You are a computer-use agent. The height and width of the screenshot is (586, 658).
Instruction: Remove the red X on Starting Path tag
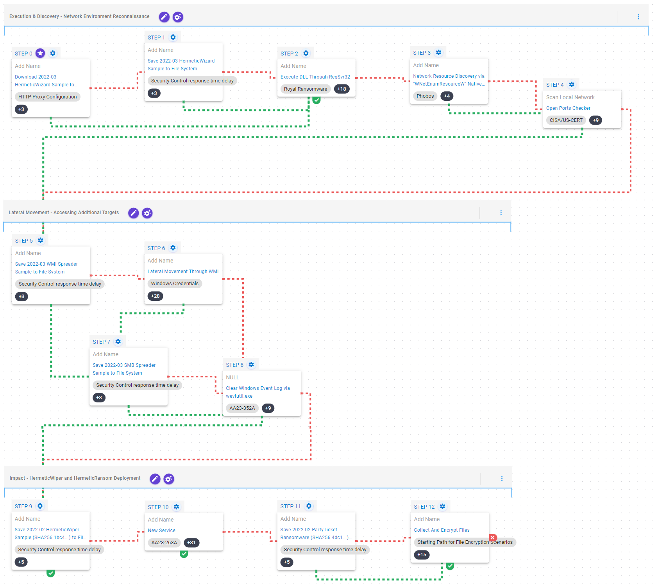coord(493,538)
